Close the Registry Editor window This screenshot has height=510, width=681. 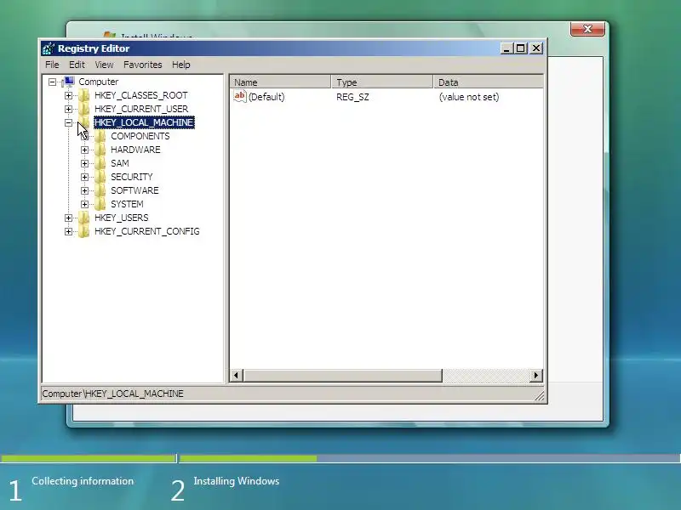537,48
